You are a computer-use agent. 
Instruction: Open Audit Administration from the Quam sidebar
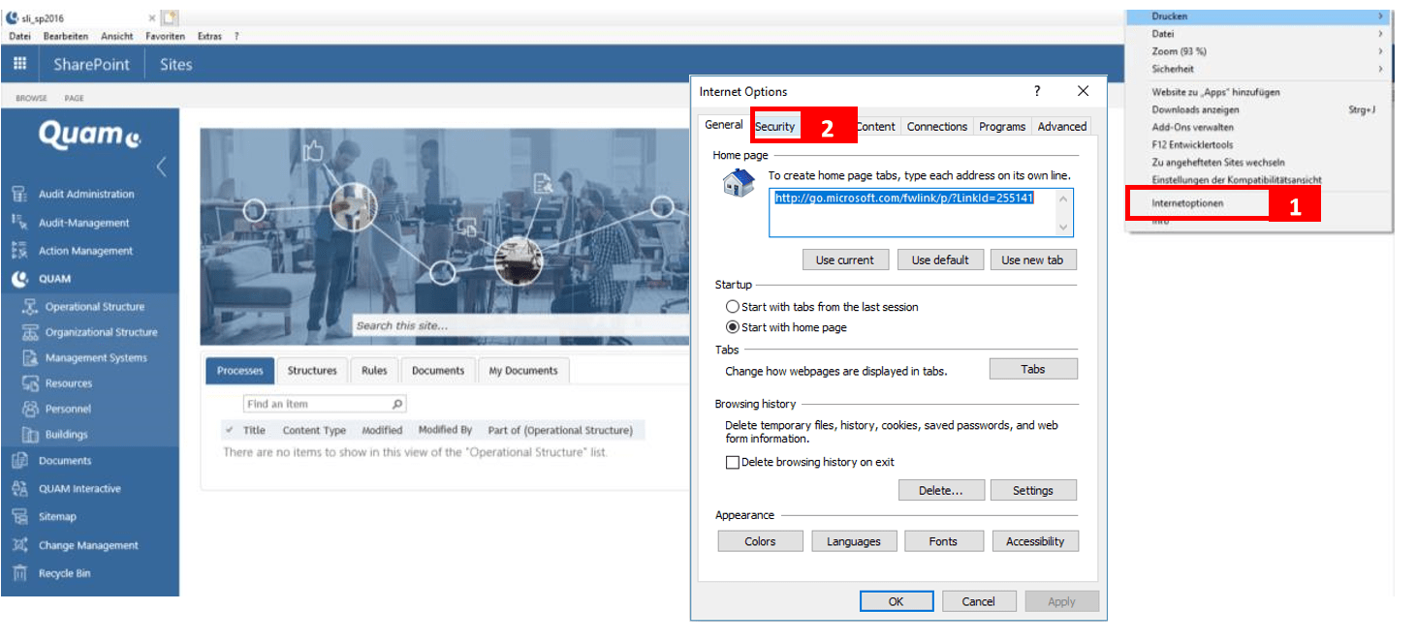(x=19, y=194)
